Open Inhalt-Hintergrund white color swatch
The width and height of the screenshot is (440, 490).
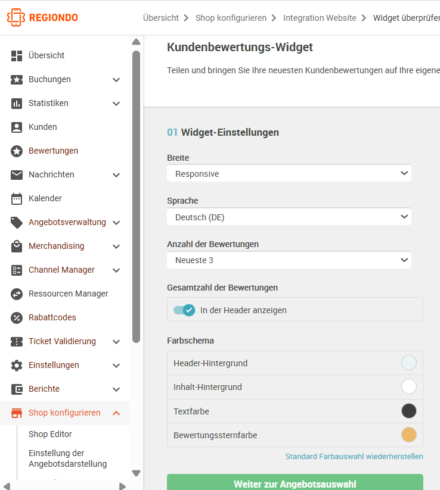[x=409, y=386]
